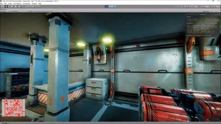Click the Graphics heading in Statistics overlay

(190, 23)
